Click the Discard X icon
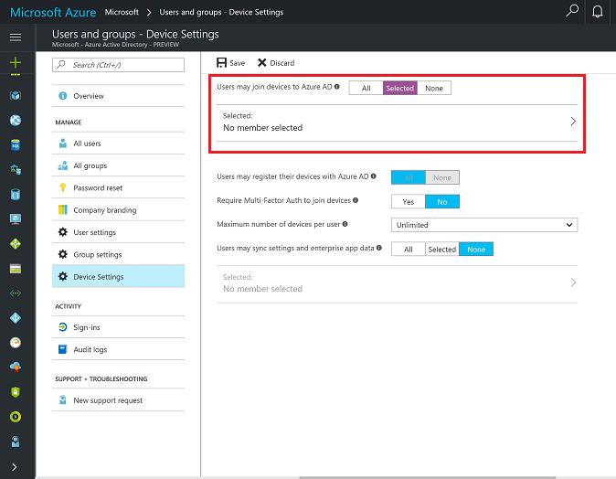 (x=262, y=63)
